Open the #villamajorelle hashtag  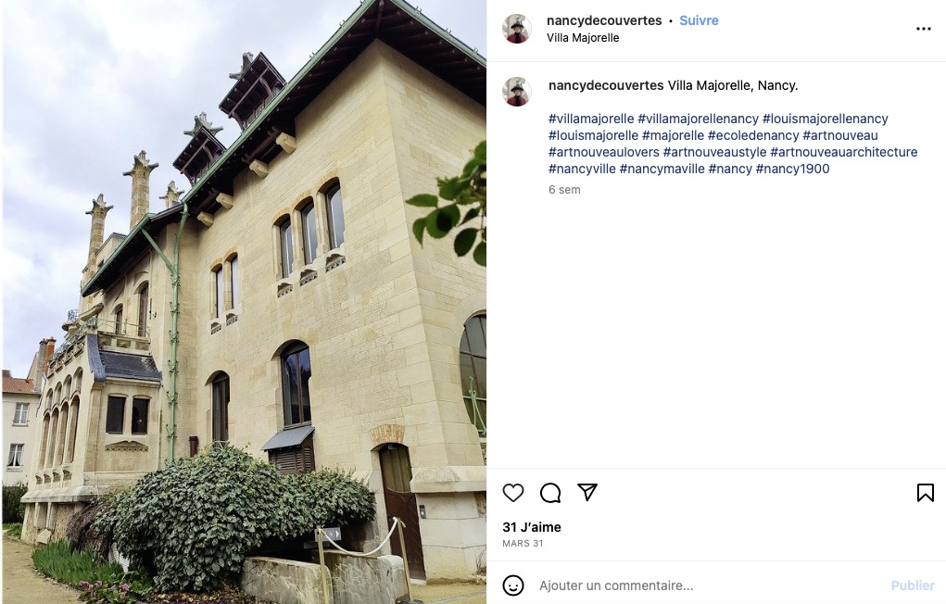coord(590,119)
